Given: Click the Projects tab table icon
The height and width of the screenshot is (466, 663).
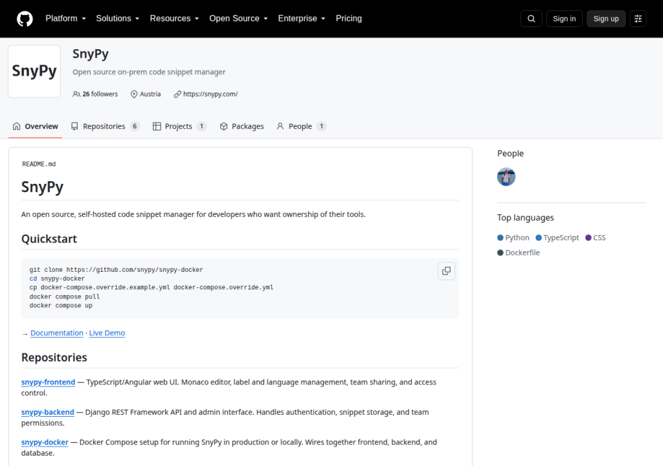Looking at the screenshot, I should [x=157, y=126].
